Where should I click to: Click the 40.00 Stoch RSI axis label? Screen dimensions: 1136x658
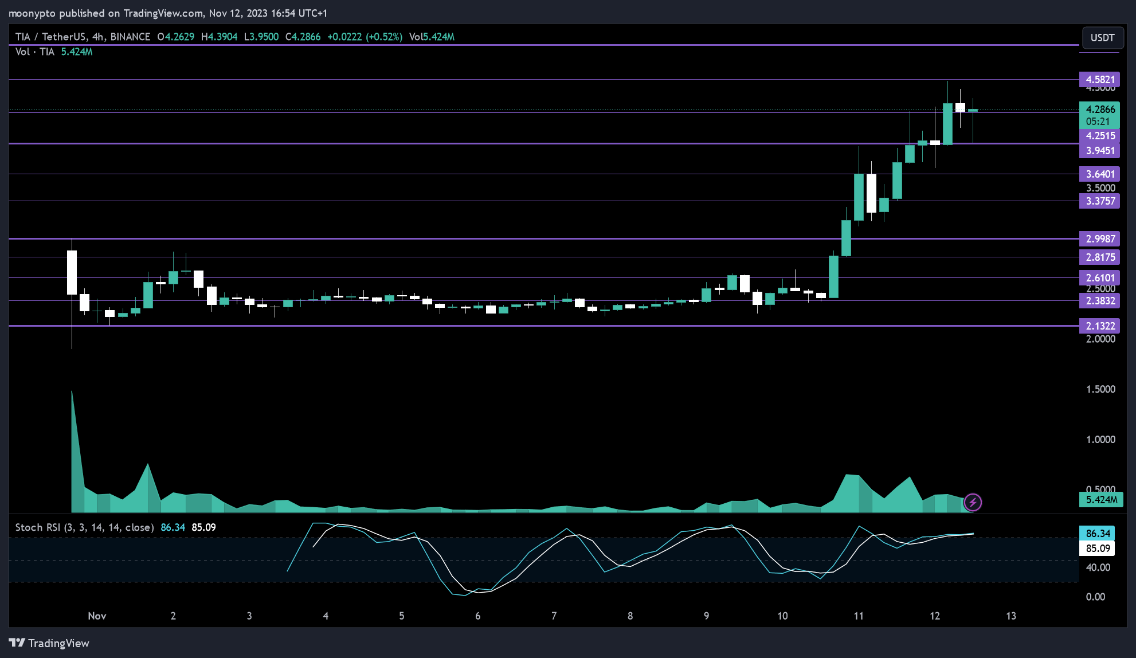[x=1098, y=567]
